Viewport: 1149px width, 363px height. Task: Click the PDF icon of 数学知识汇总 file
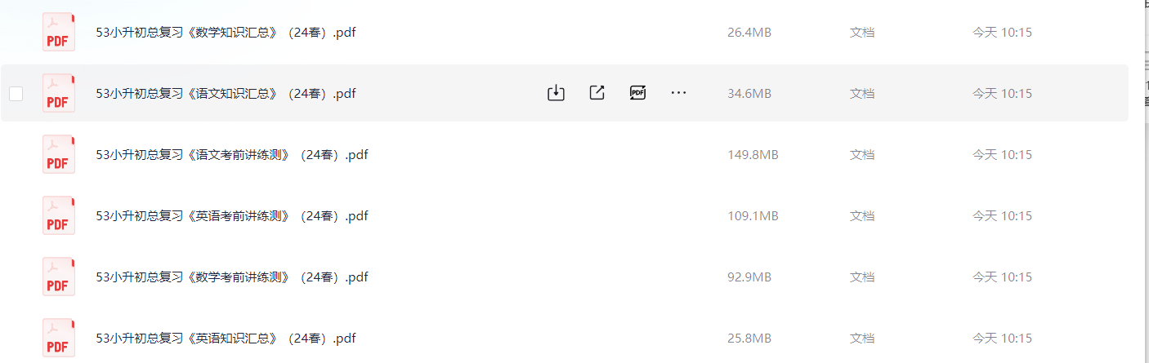pos(58,33)
